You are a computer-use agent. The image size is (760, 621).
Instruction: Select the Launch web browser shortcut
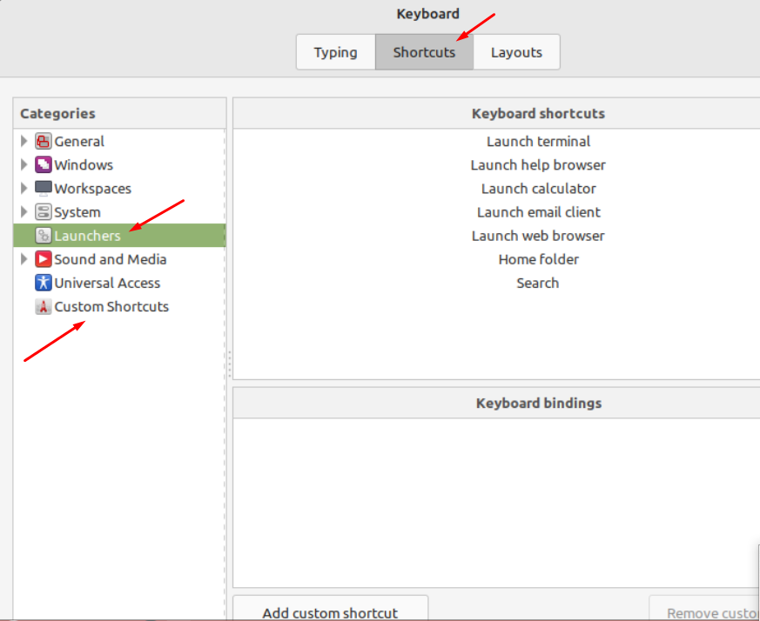538,236
